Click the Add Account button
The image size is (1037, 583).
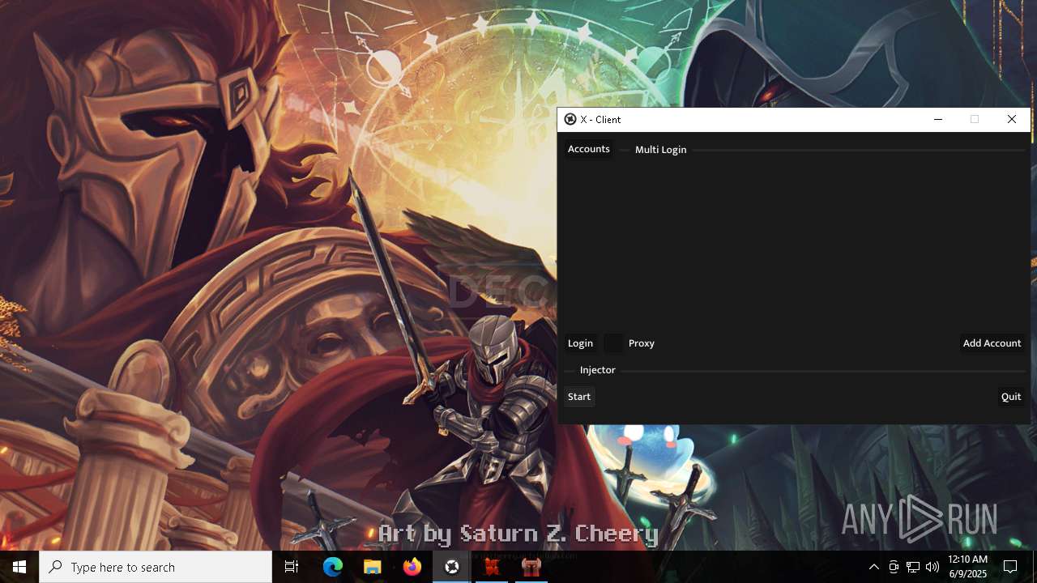(992, 343)
